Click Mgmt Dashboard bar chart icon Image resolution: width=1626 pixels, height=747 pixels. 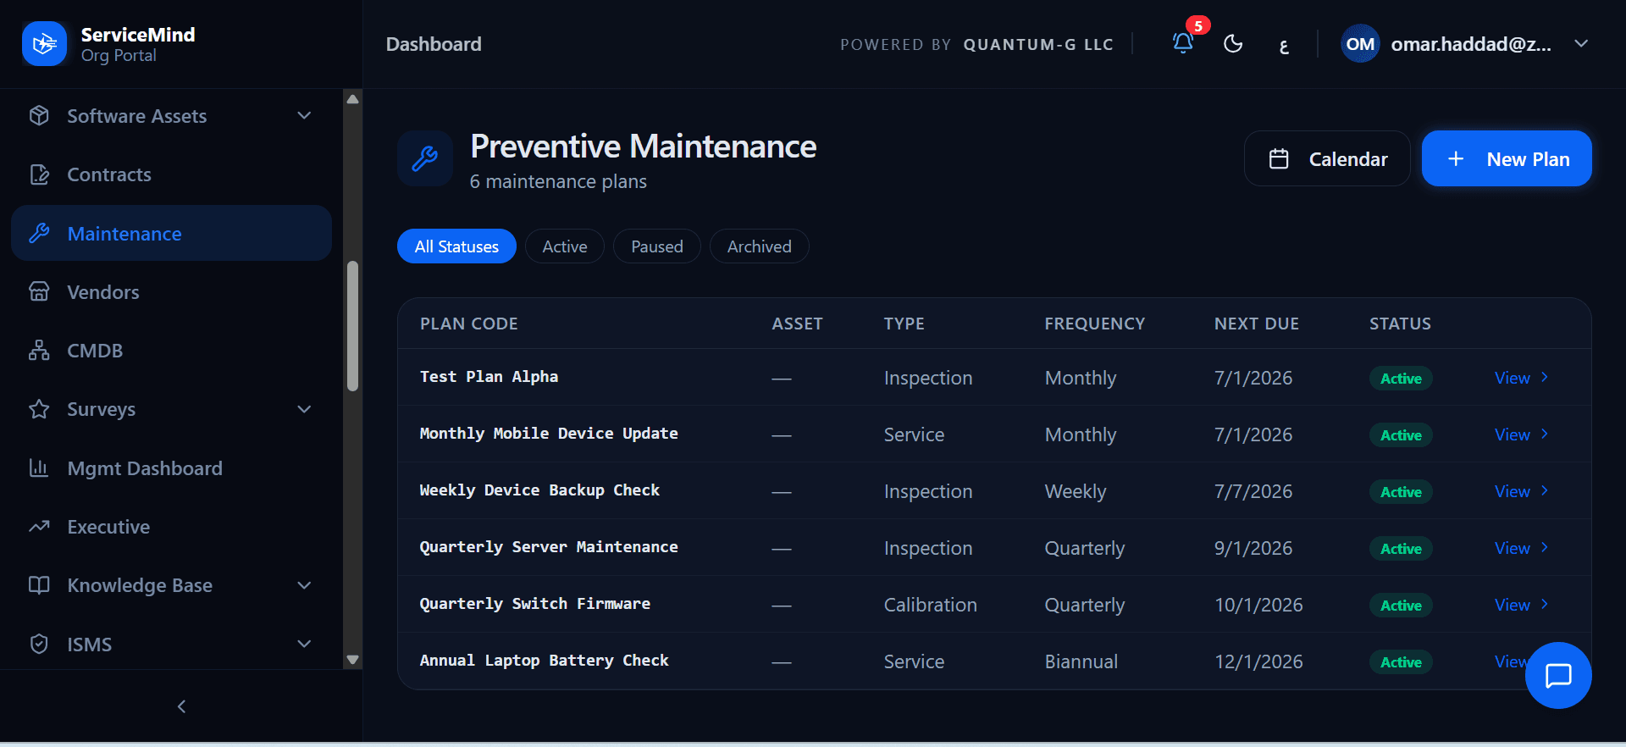click(39, 468)
